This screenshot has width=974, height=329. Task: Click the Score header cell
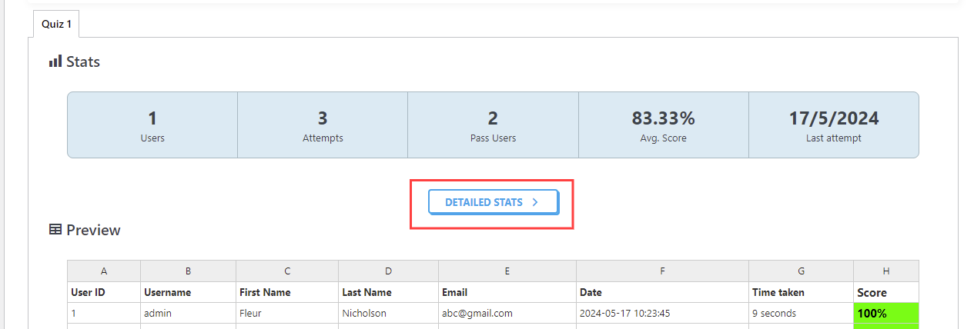(x=886, y=293)
